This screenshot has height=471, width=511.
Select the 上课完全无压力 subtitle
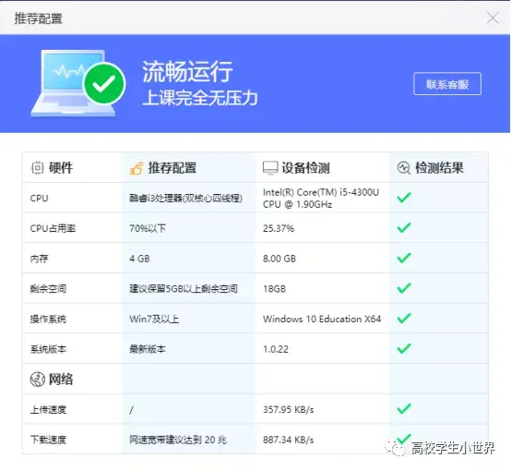(x=200, y=98)
